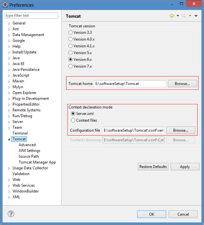Click the type filter text box
This screenshot has width=204, height=225.
(31, 15)
